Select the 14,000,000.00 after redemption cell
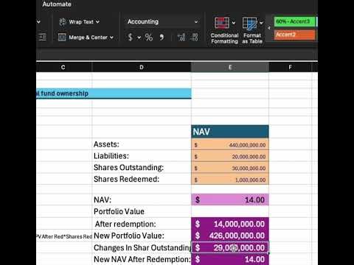Screen dimensions: 354x265 [x=230, y=224]
